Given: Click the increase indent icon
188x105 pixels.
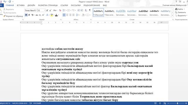Looking at the screenshot, I should click(82, 10).
